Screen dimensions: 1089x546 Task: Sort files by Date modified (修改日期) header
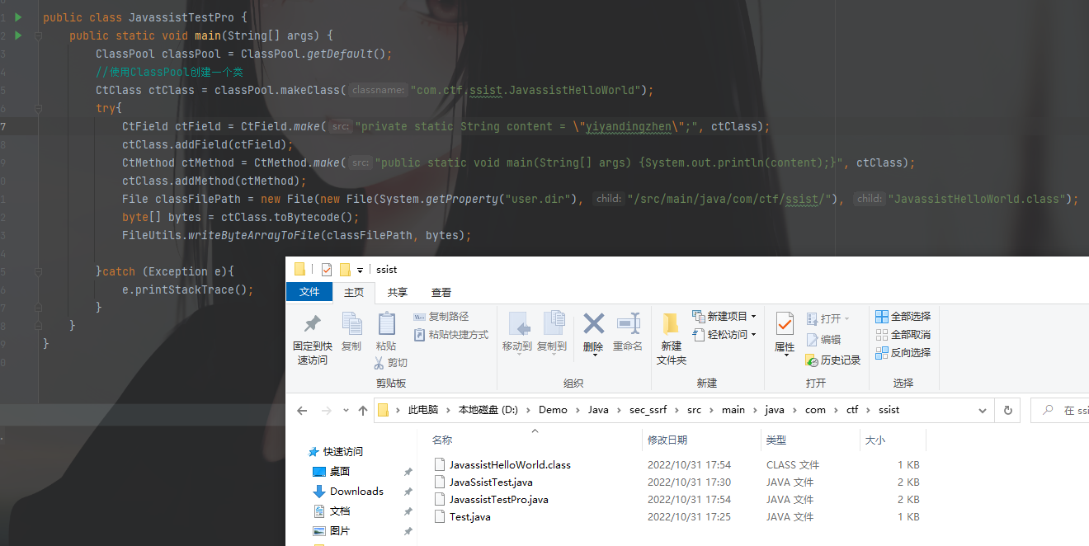tap(701, 440)
